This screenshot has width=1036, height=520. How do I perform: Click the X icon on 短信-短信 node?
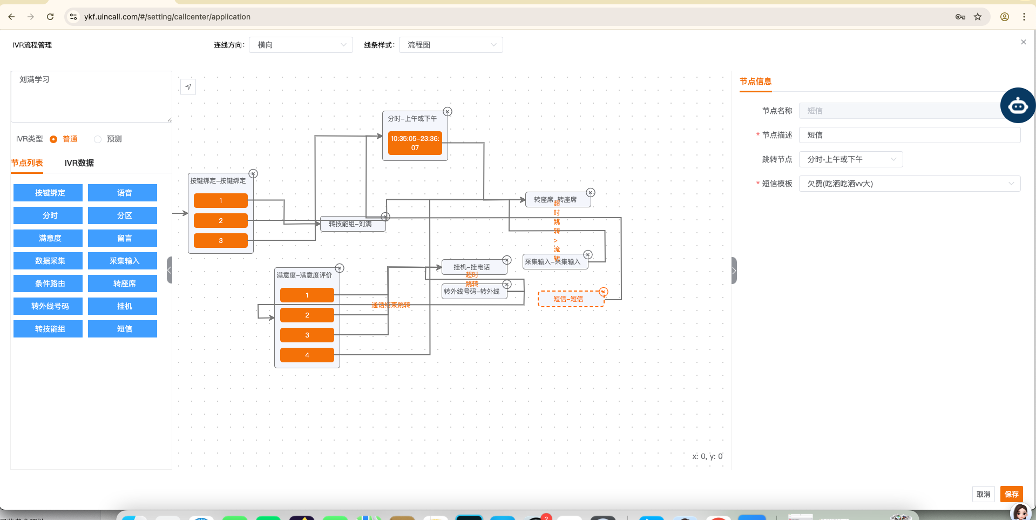(x=604, y=292)
